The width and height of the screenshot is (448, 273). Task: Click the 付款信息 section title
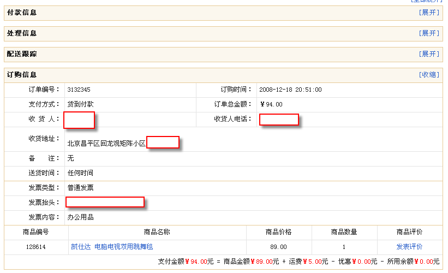click(22, 13)
